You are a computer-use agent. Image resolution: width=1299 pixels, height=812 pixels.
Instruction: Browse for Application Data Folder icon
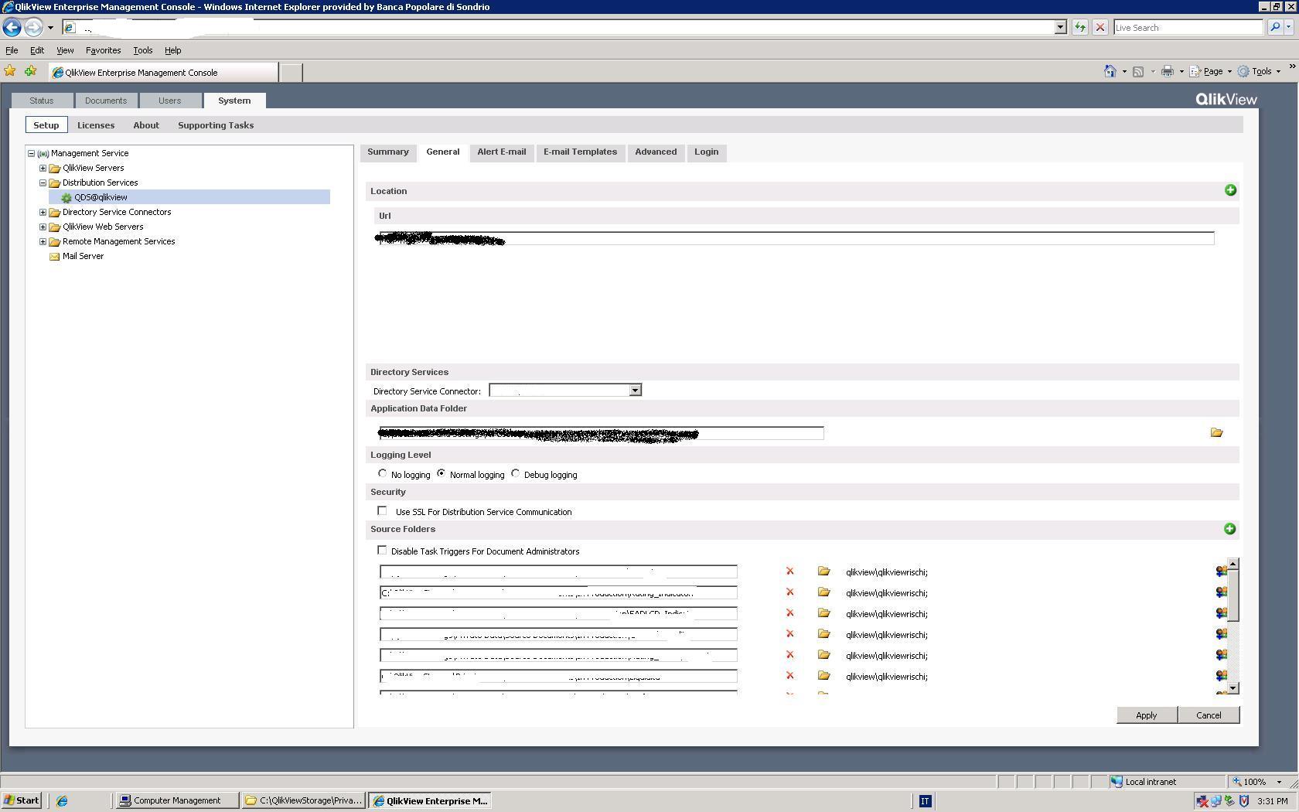point(1216,433)
